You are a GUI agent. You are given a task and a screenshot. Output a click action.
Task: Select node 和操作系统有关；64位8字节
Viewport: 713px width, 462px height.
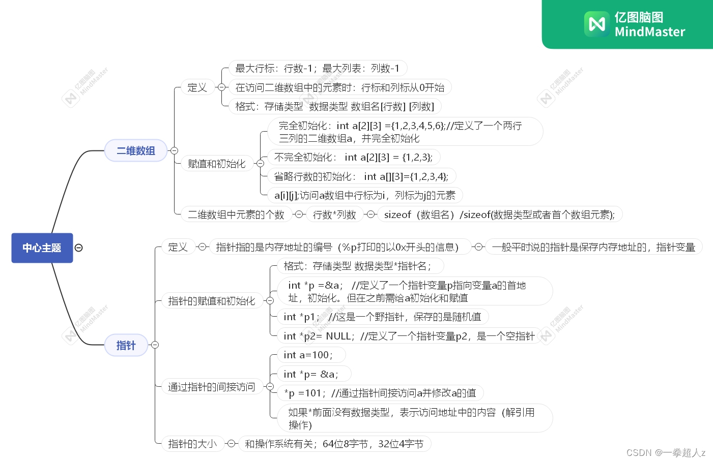335,444
